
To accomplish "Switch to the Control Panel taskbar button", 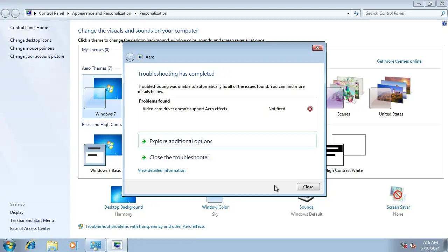I will [x=96, y=245].
